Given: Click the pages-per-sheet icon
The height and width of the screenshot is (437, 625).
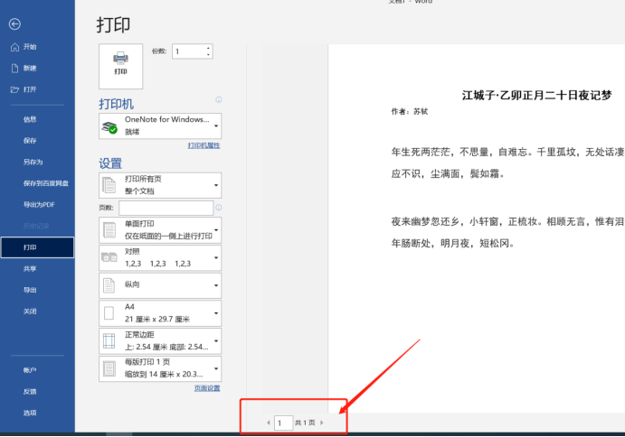Looking at the screenshot, I should coord(109,368).
